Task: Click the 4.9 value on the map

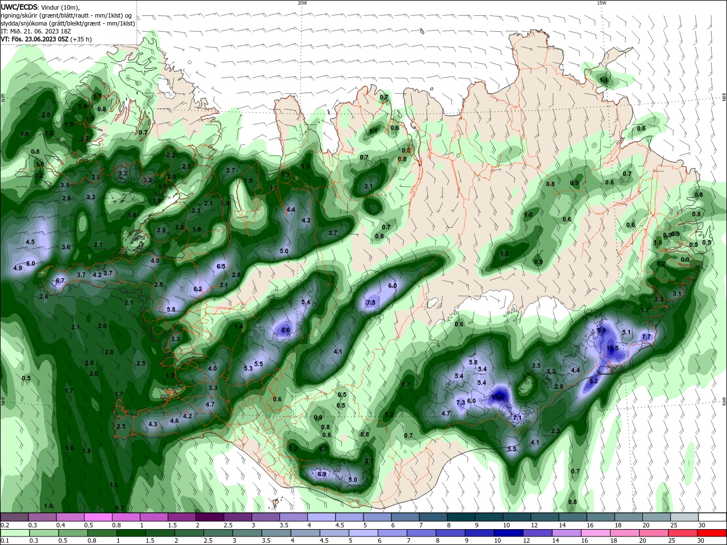Action: point(17,268)
